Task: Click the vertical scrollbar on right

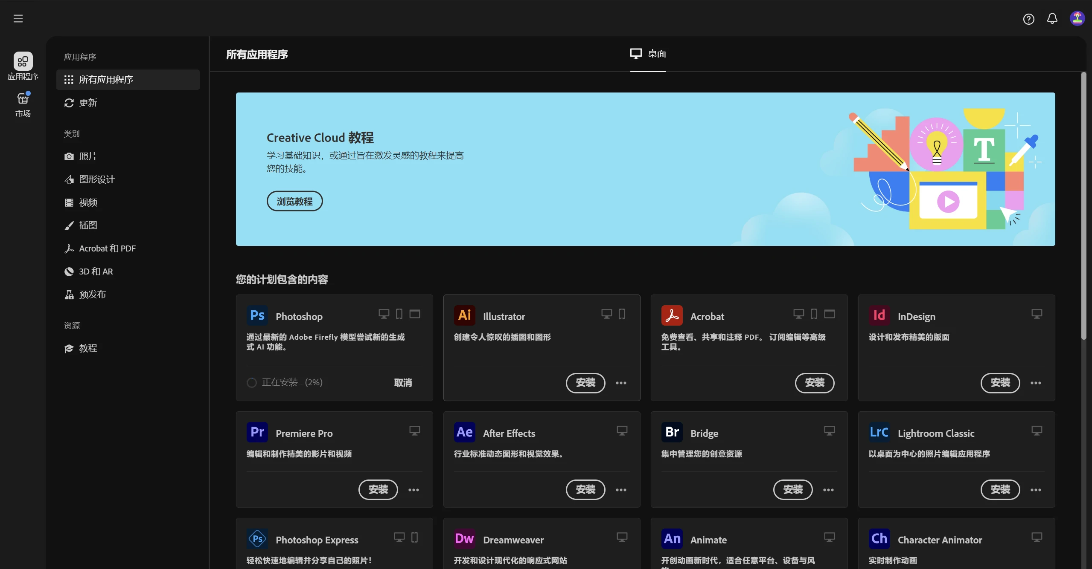Action: (x=1083, y=205)
